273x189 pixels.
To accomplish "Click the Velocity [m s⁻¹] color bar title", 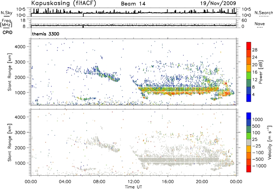I will (270, 143).
